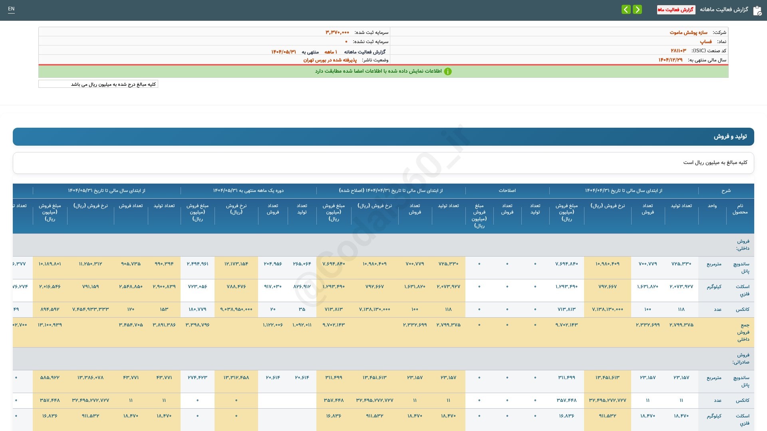
Task: Click the registered capital value ۳,۳۷۰,۰۰۰
Action: [x=337, y=32]
